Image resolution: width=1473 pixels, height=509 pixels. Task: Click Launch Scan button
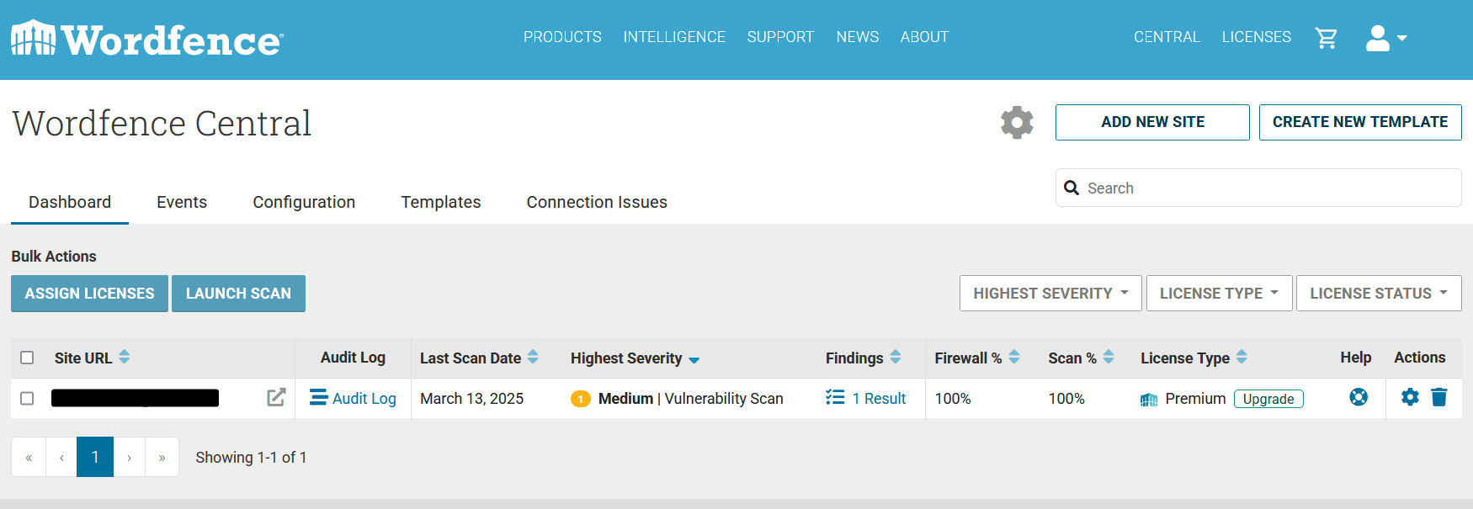238,294
